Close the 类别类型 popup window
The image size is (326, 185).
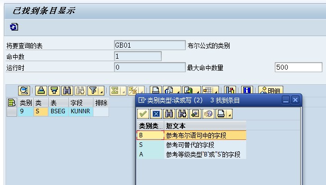point(295,100)
